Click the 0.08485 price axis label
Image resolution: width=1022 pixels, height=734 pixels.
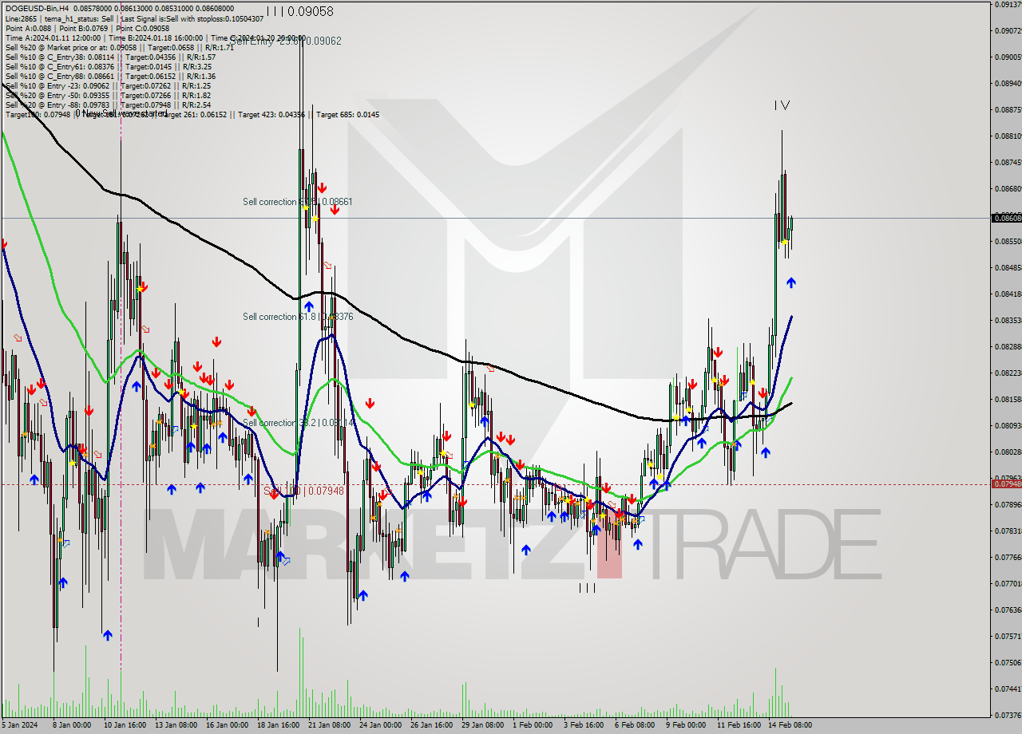point(1008,268)
